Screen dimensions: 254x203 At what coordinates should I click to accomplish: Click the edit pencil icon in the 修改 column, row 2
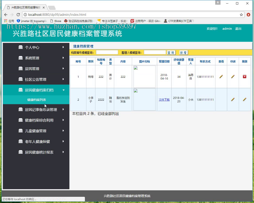coord(233,100)
